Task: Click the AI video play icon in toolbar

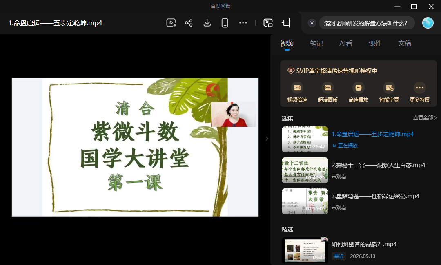Action: (x=171, y=23)
